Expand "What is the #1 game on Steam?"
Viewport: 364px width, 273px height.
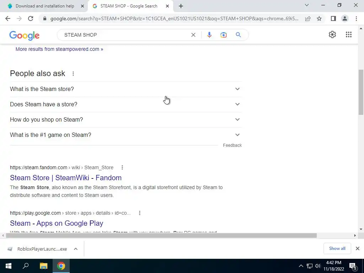pos(126,135)
